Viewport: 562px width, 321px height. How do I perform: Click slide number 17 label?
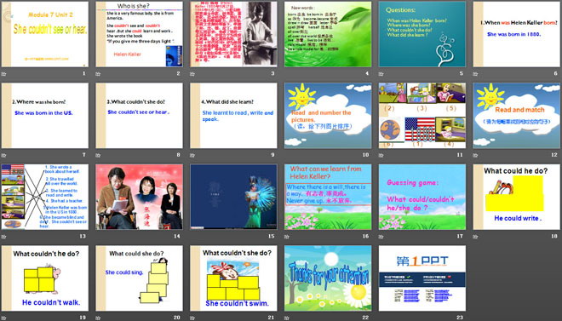click(x=460, y=236)
